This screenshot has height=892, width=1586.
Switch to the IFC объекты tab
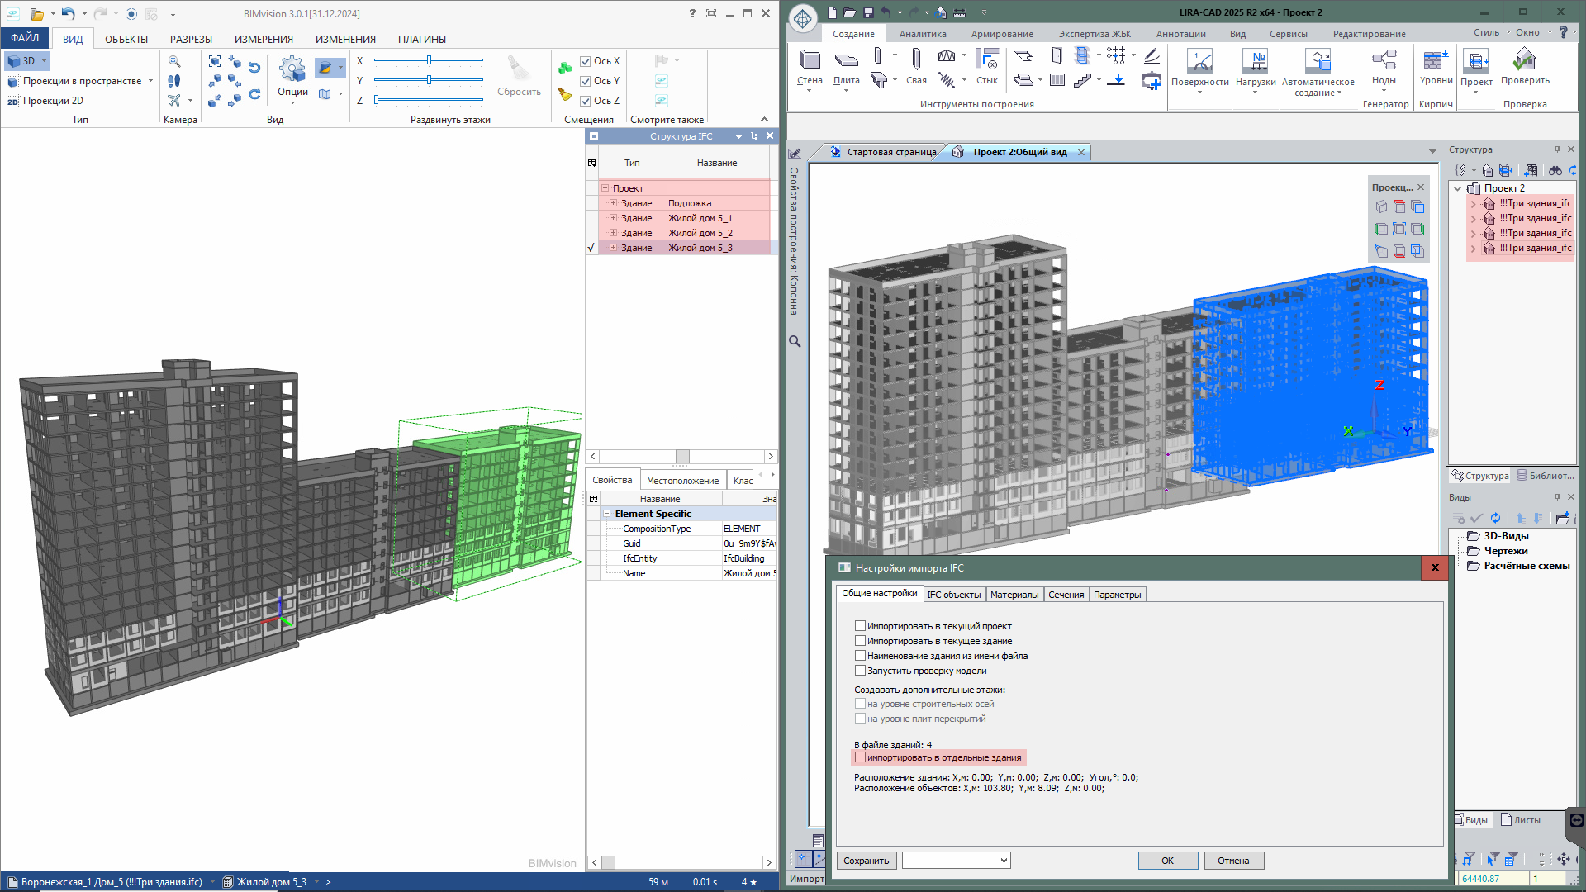coord(953,595)
